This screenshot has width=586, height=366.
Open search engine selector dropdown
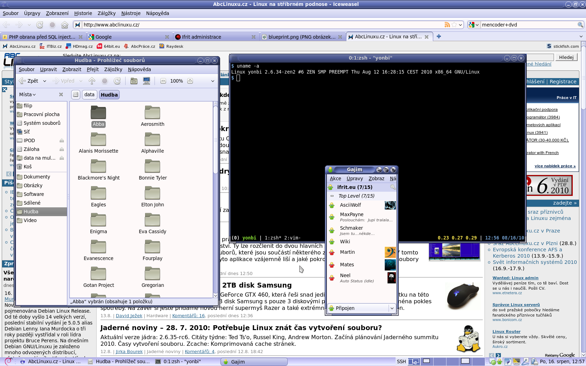[x=474, y=25]
